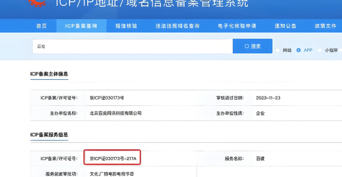Viewport: 342px width, 177px height.
Task: Click the value 文化,广播电影电视节目
Action: point(112,174)
